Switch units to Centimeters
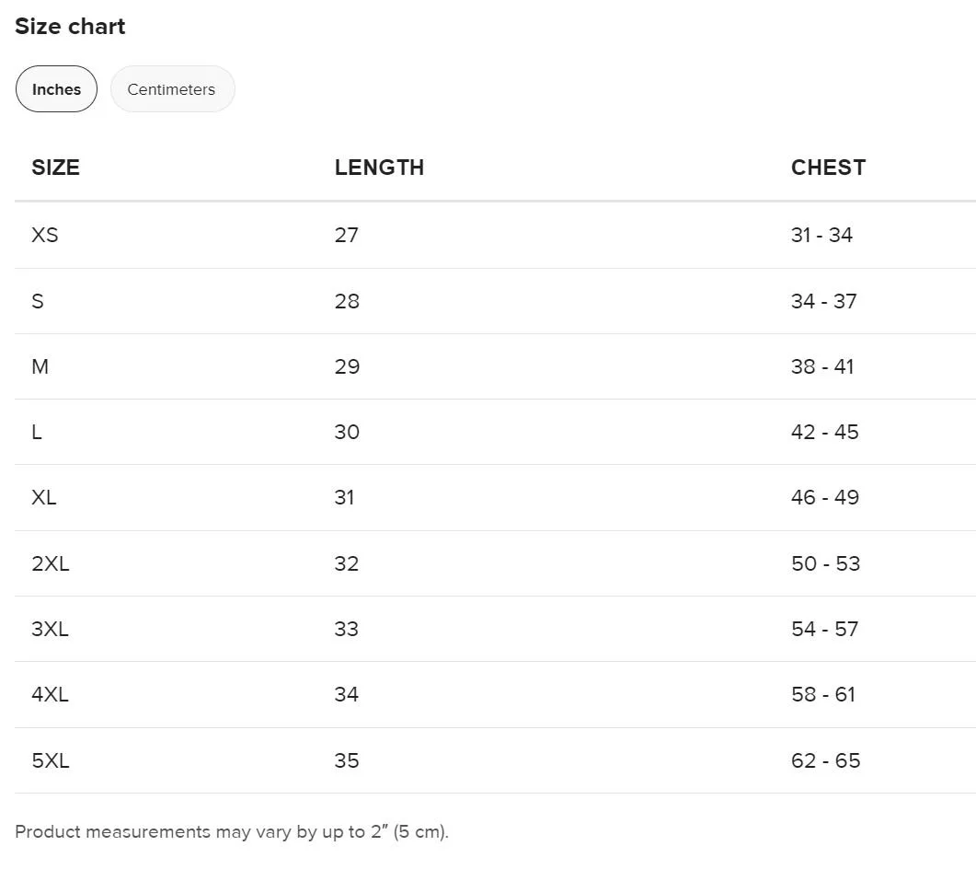976x881 pixels. pos(172,89)
